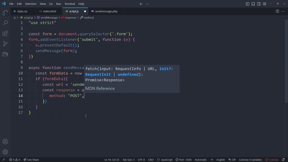Go to line via Ln 14, Col 25
Image resolution: width=288 pixels, height=162 pixels.
[x=112, y=160]
